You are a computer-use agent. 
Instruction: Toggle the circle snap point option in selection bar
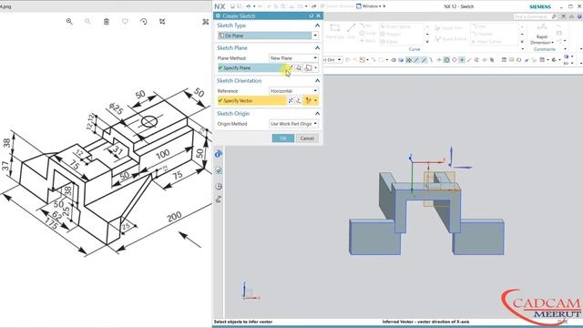(446, 60)
